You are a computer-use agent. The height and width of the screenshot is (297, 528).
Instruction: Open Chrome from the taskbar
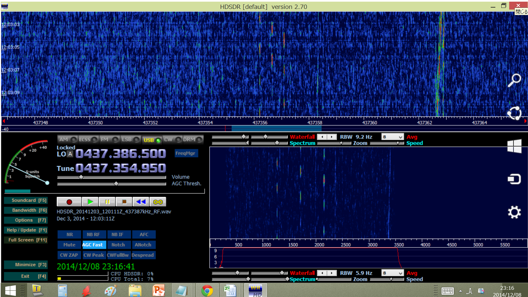coord(207,291)
